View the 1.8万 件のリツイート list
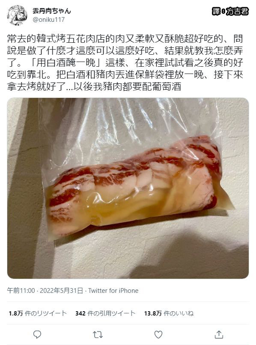This screenshot has height=345, width=256. click(38, 313)
